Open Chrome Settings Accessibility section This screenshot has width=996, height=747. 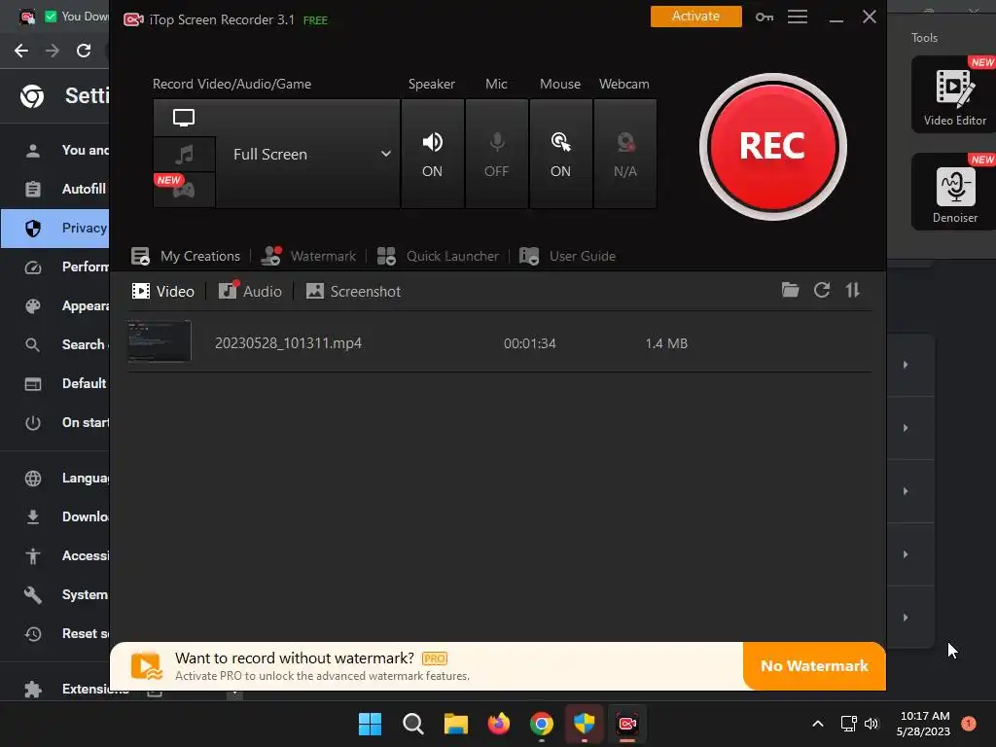55,555
